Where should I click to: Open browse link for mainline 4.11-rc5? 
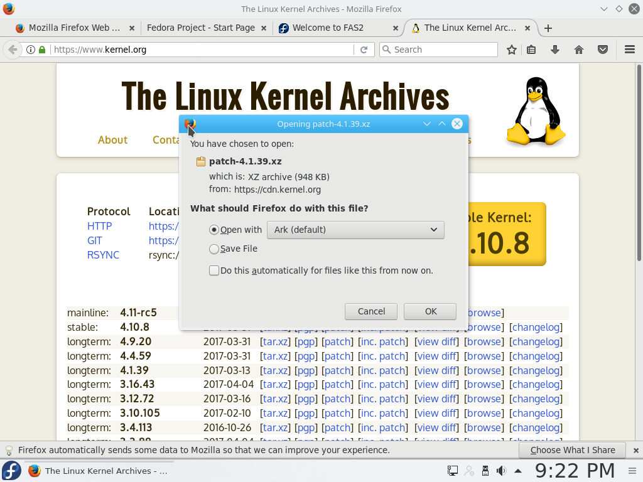point(485,313)
